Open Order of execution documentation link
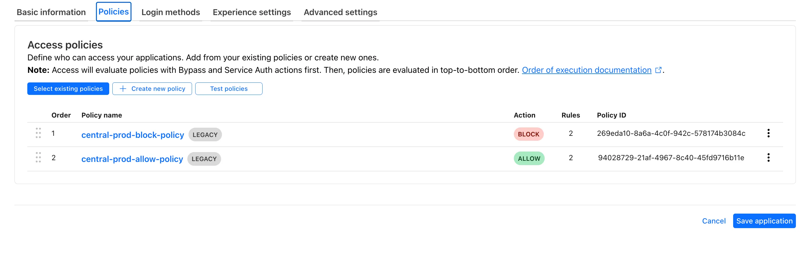The image size is (811, 267). point(586,70)
